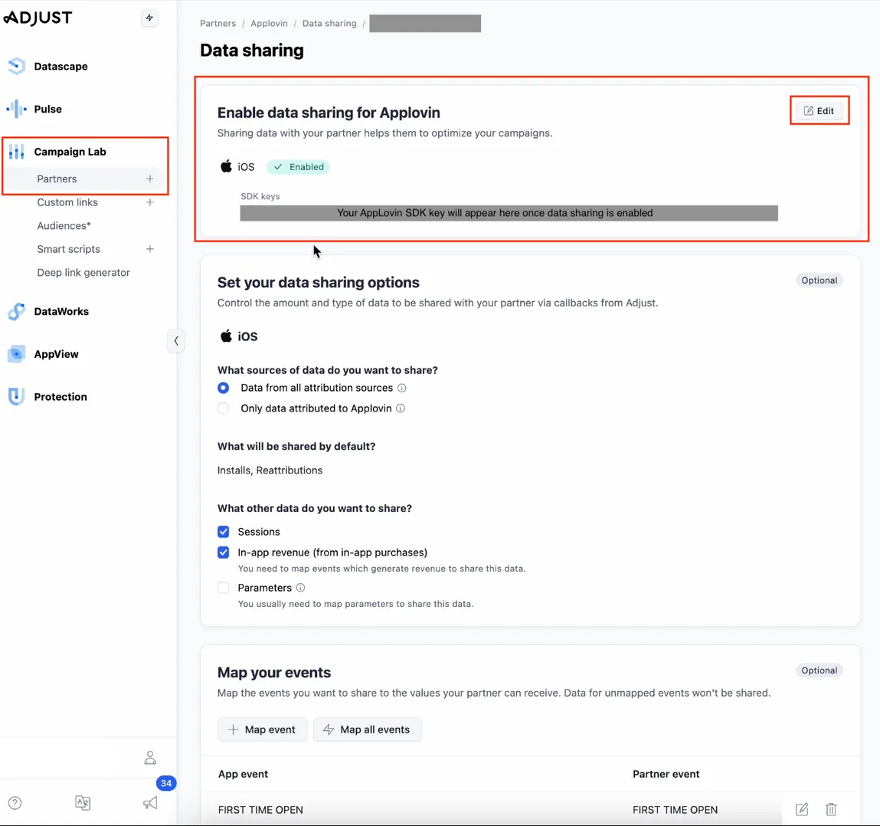Uncheck the Sessions option
Viewport: 880px width, 826px height.
[223, 531]
